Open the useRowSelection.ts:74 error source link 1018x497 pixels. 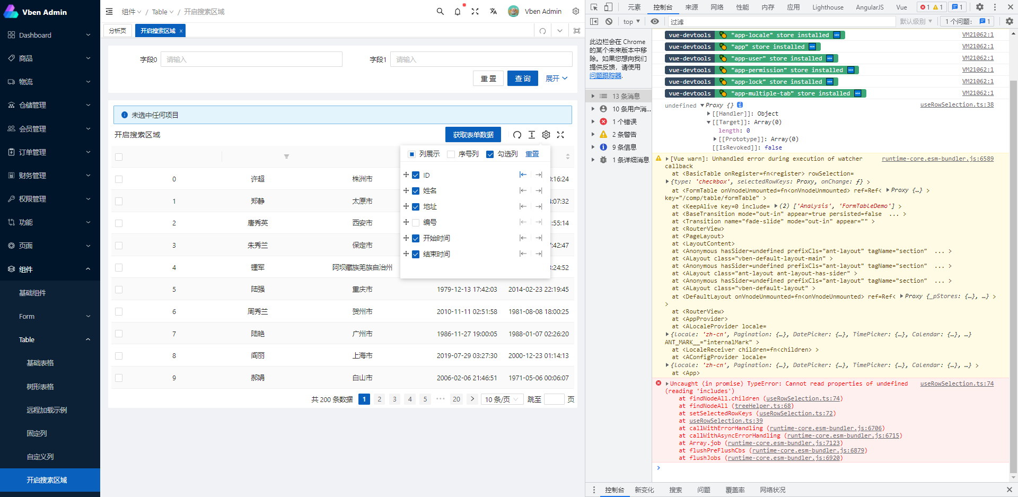pos(956,383)
